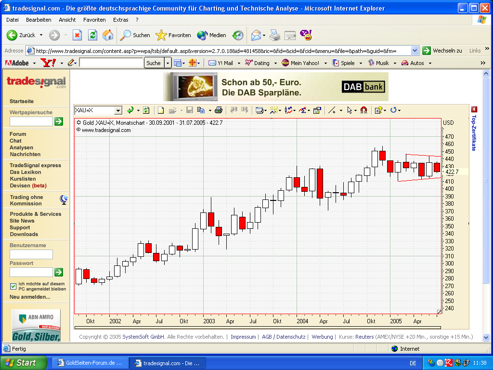Open the Favoriten menu
493x370 pixels.
coord(94,20)
